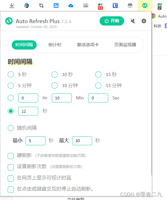Select the custom 12 秒 radio button
The width and height of the screenshot is (167, 200).
pyautogui.click(x=11, y=111)
